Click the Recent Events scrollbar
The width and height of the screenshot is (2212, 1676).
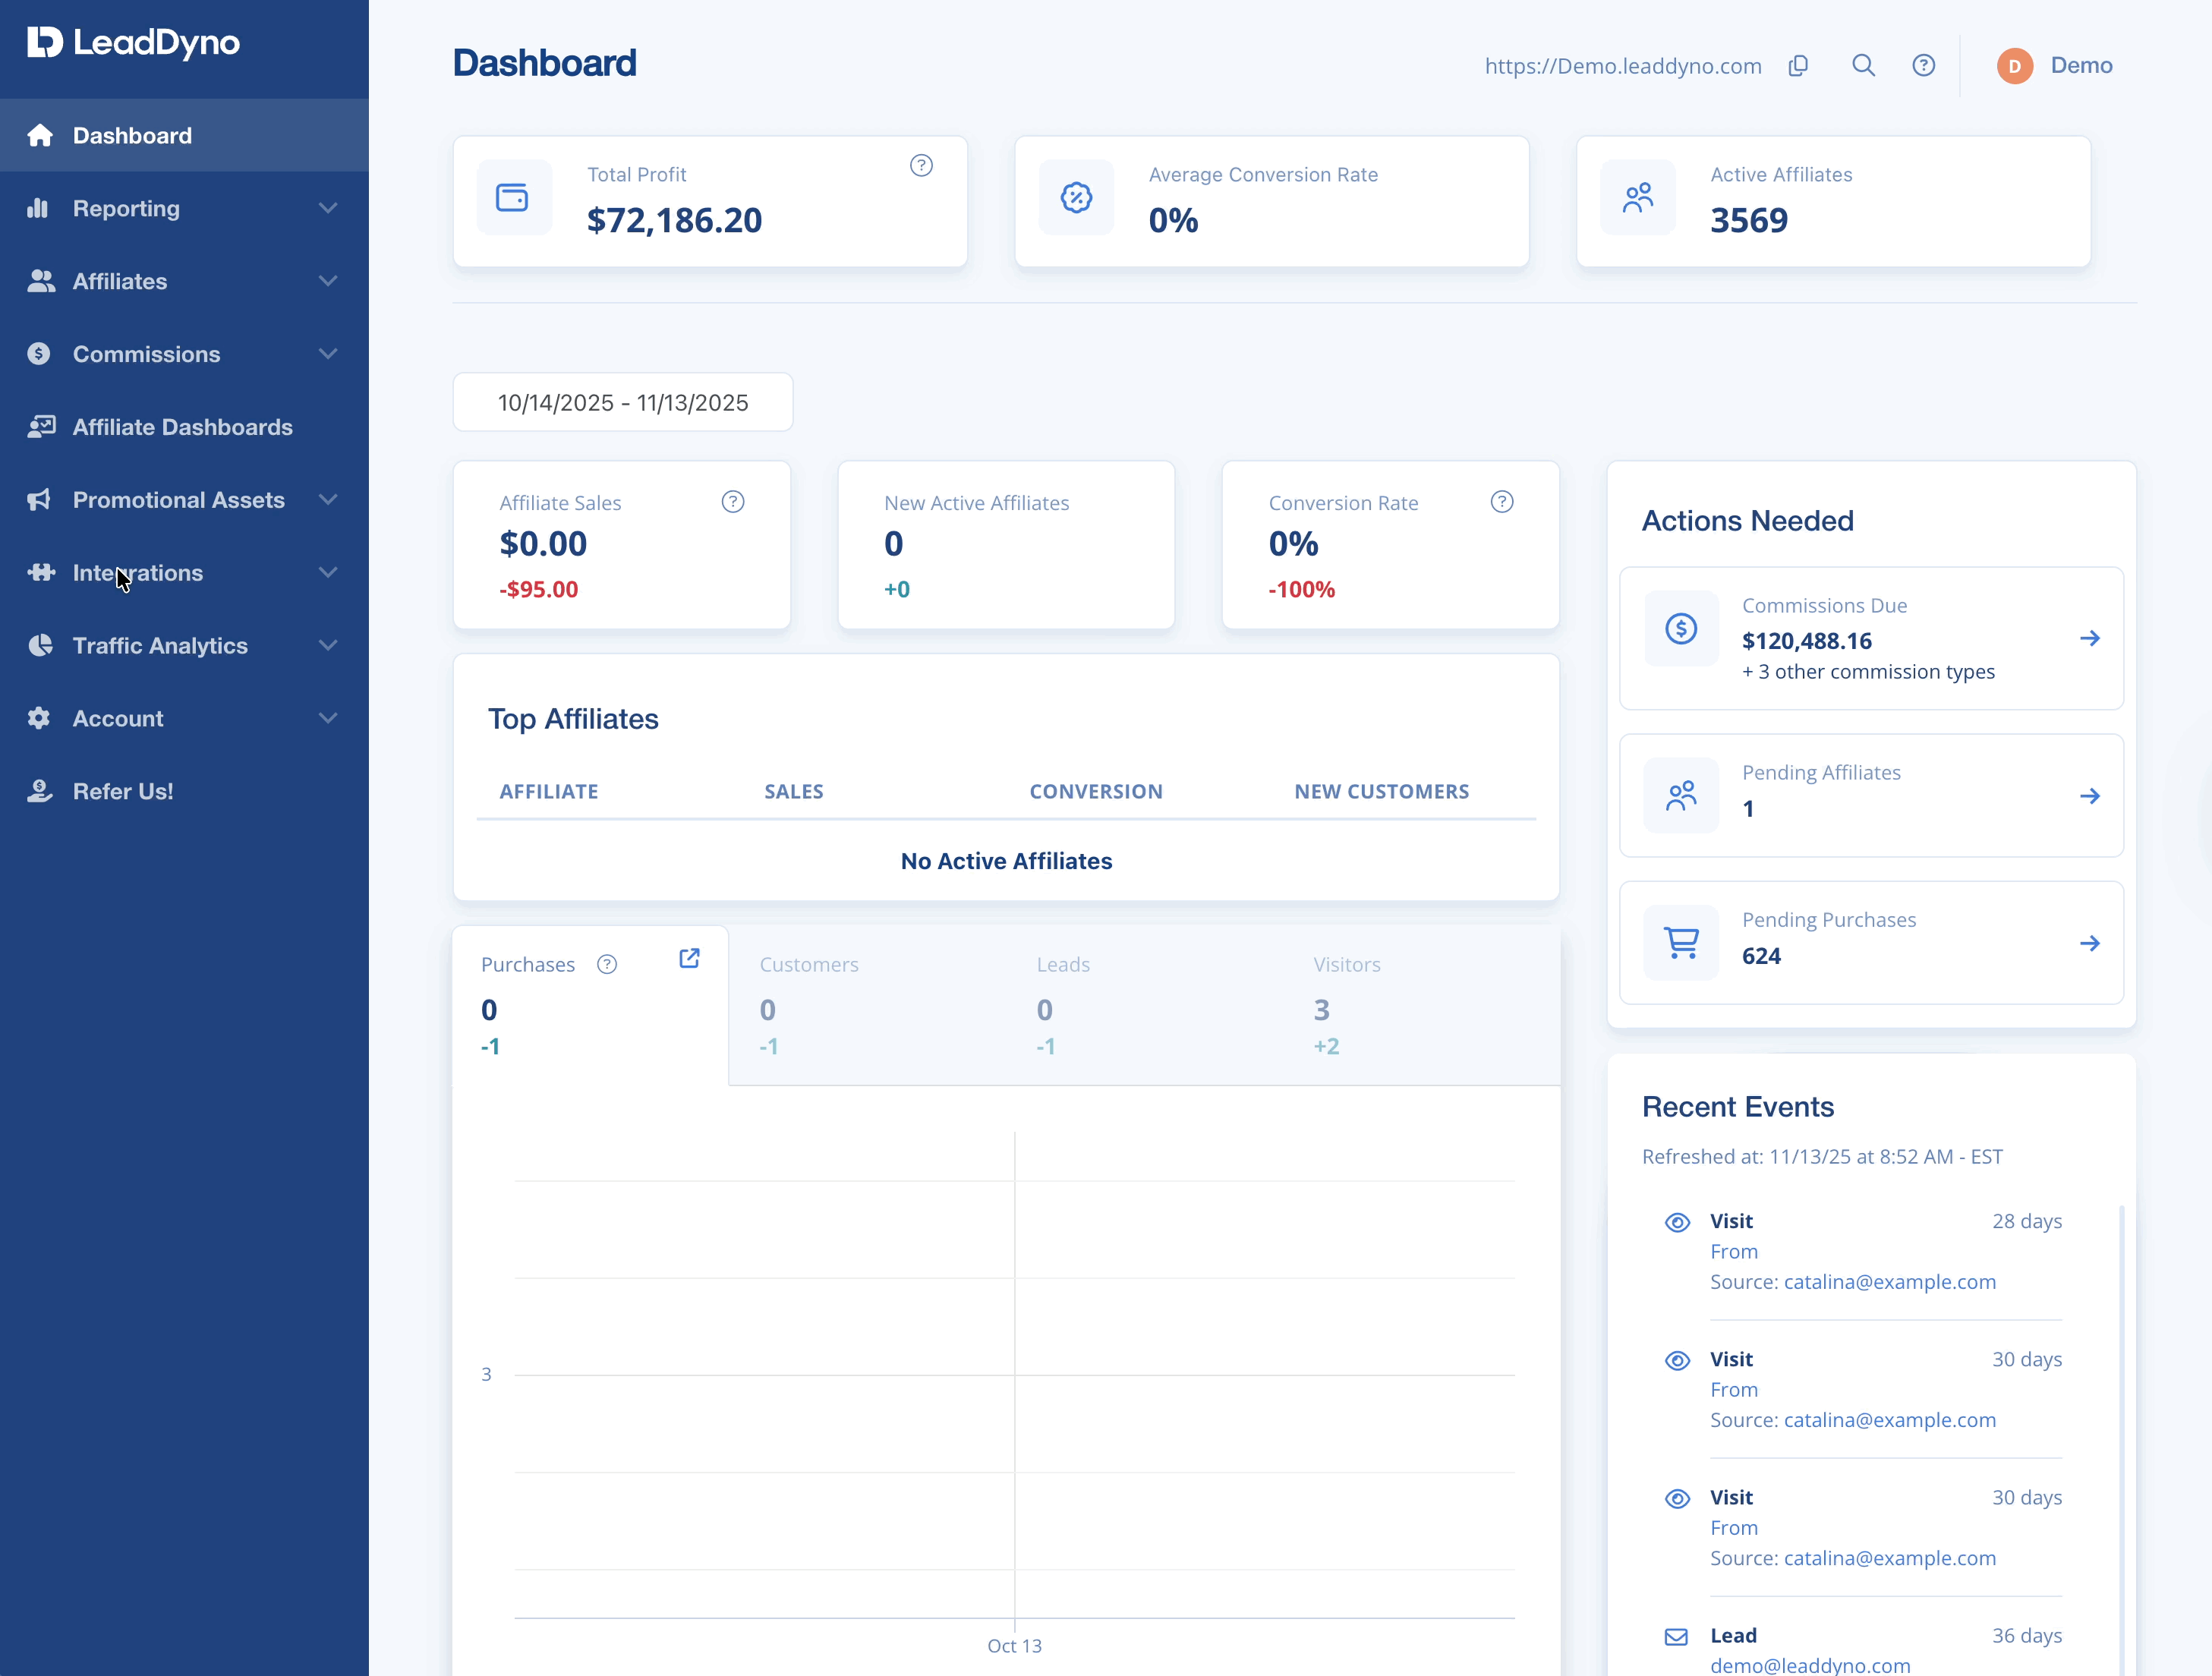pyautogui.click(x=2122, y=1440)
